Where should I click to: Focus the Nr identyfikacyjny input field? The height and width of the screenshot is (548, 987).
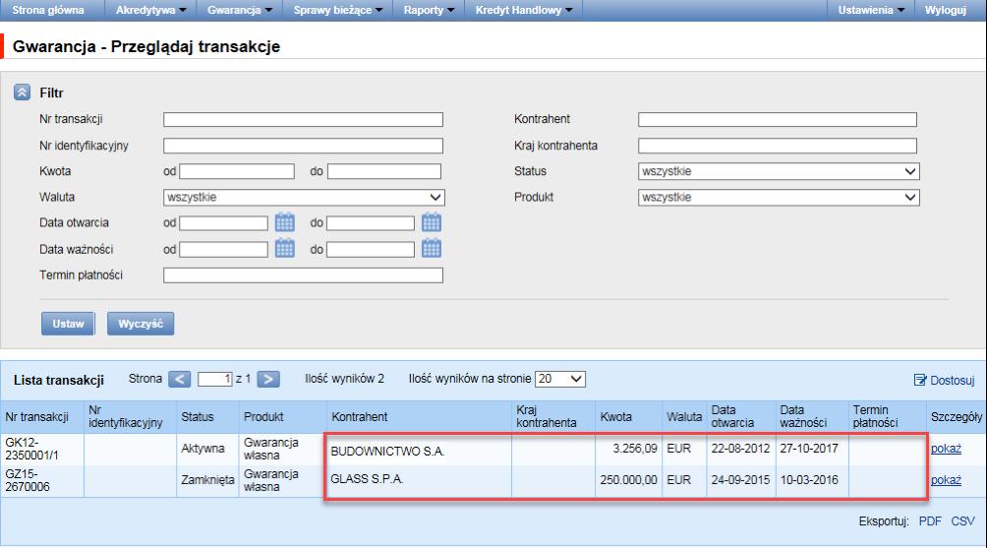[x=304, y=147]
